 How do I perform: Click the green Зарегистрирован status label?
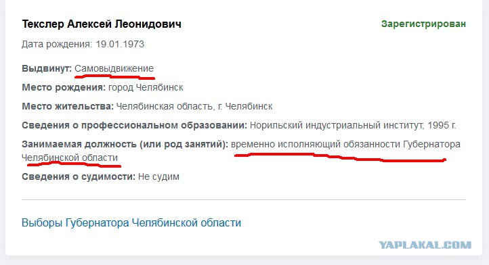tap(423, 24)
